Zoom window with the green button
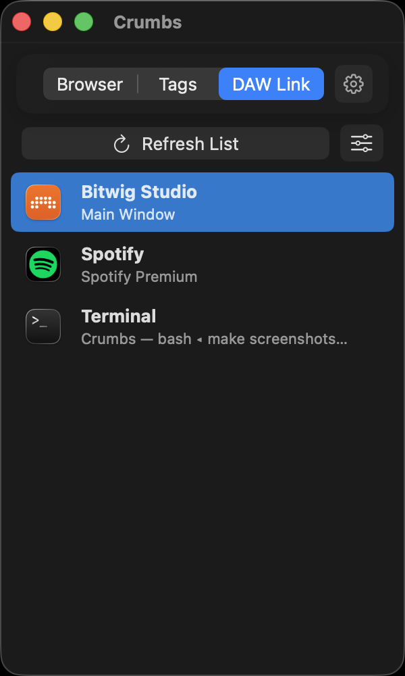 [x=84, y=22]
